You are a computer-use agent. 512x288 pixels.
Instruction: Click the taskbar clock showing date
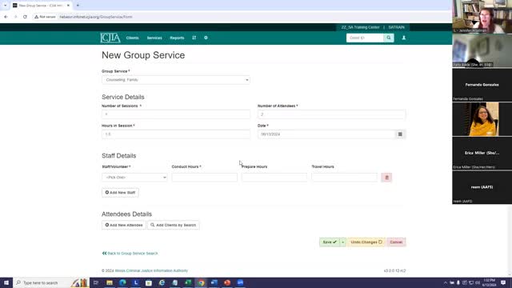click(x=490, y=282)
